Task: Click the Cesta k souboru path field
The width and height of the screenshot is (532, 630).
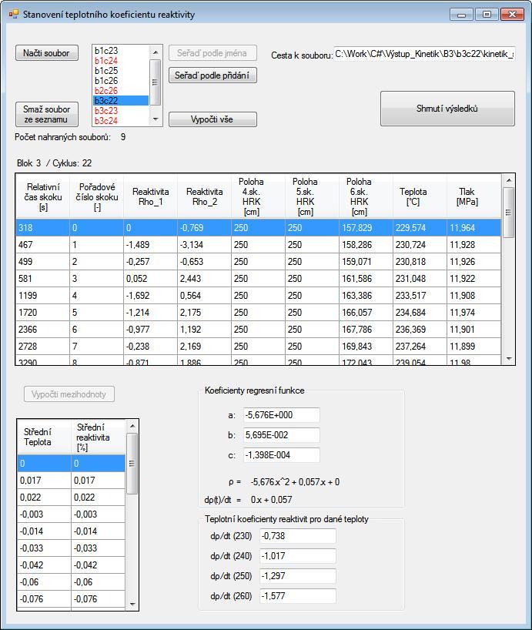Action: (424, 54)
